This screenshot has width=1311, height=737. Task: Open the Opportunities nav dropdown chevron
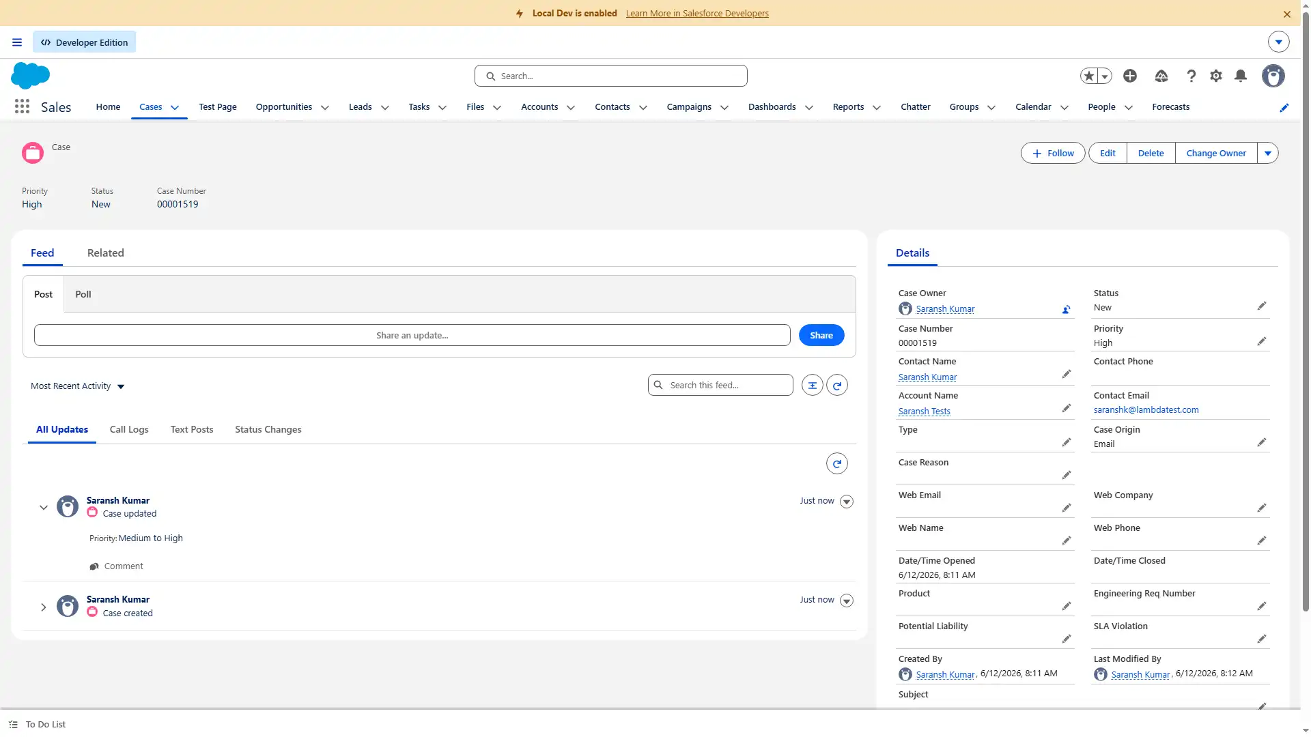point(325,108)
